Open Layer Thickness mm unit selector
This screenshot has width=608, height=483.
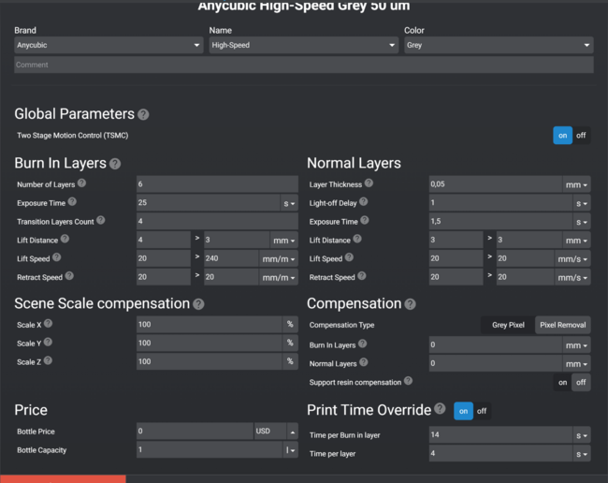coord(578,184)
